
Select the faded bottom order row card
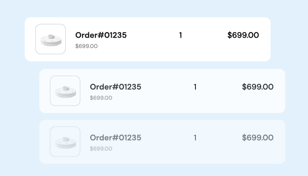[162, 142]
